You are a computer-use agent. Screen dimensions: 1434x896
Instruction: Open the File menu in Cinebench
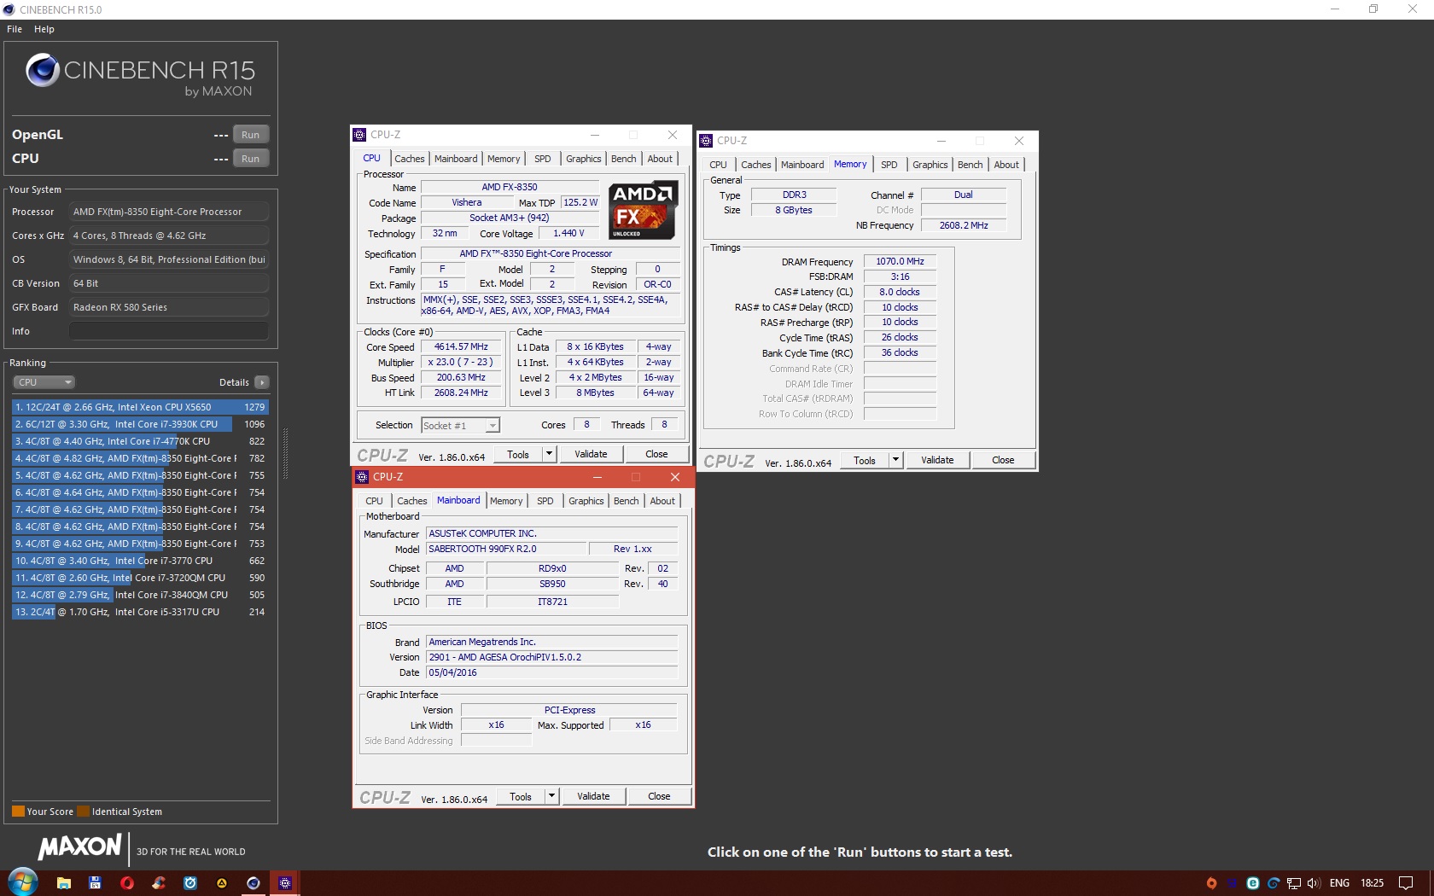click(x=15, y=29)
